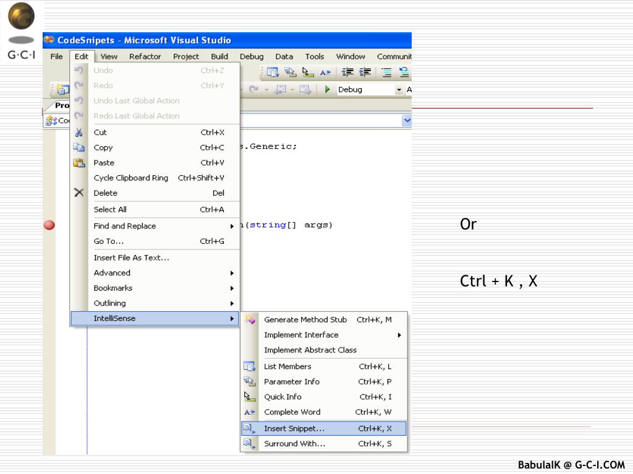633x474 pixels.
Task: Expand the Find and Replace submenu
Action: 155,226
